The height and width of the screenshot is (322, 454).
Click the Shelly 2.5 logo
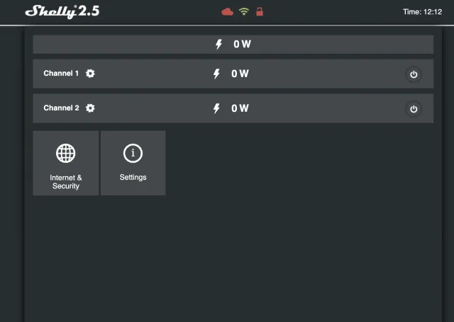pyautogui.click(x=62, y=11)
